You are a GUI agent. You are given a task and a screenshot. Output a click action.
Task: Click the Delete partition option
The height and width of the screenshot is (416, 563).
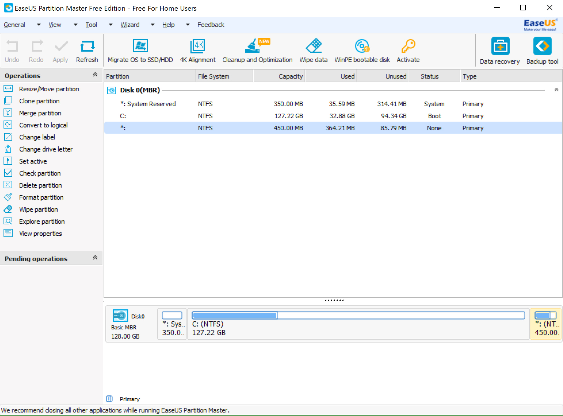point(40,185)
